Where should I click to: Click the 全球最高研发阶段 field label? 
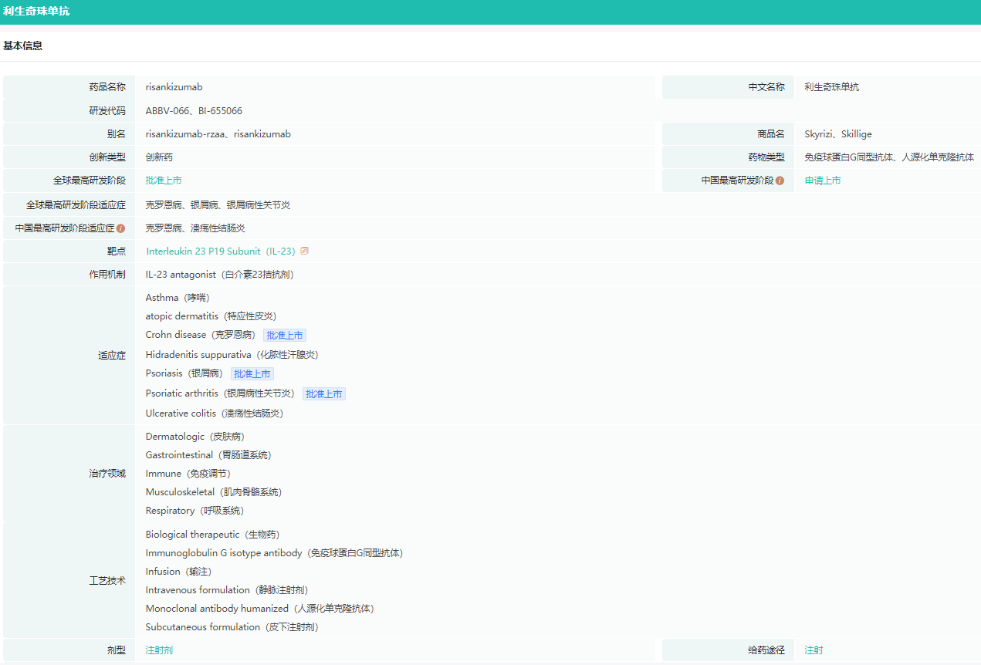tap(89, 181)
